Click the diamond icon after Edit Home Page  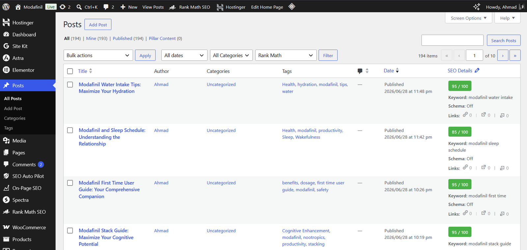click(x=292, y=7)
